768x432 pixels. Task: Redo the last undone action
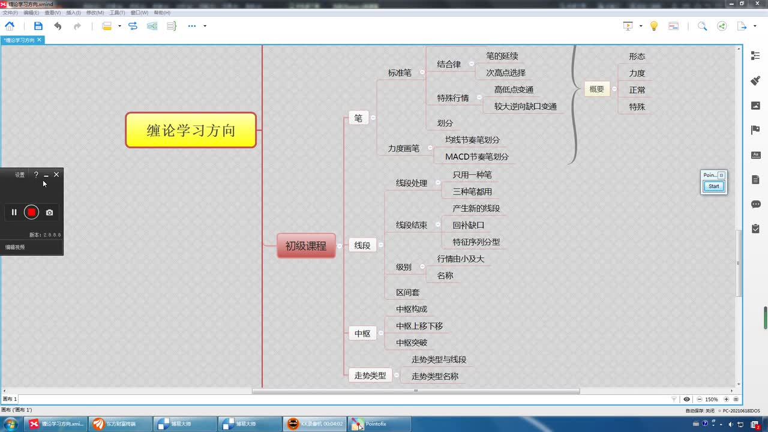click(x=77, y=26)
